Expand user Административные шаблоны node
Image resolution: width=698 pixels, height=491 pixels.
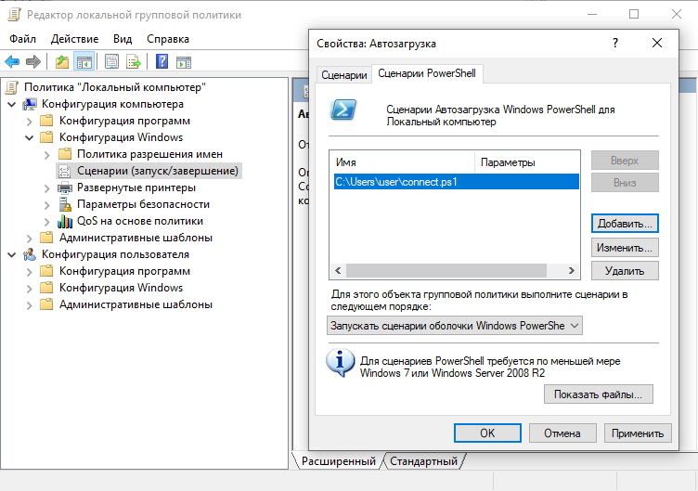pyautogui.click(x=30, y=305)
